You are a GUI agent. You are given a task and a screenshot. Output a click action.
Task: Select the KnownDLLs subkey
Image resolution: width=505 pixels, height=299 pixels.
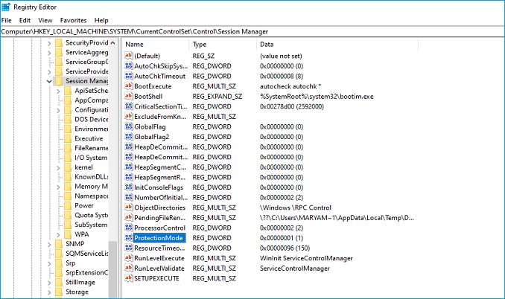pyautogui.click(x=92, y=177)
